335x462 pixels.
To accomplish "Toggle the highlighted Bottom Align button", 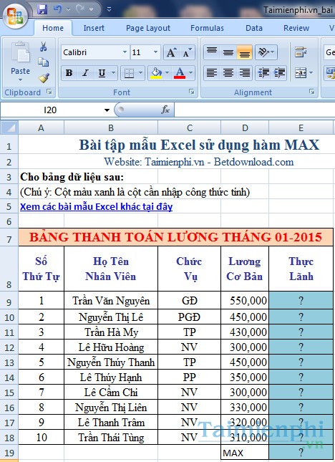I will (x=245, y=52).
